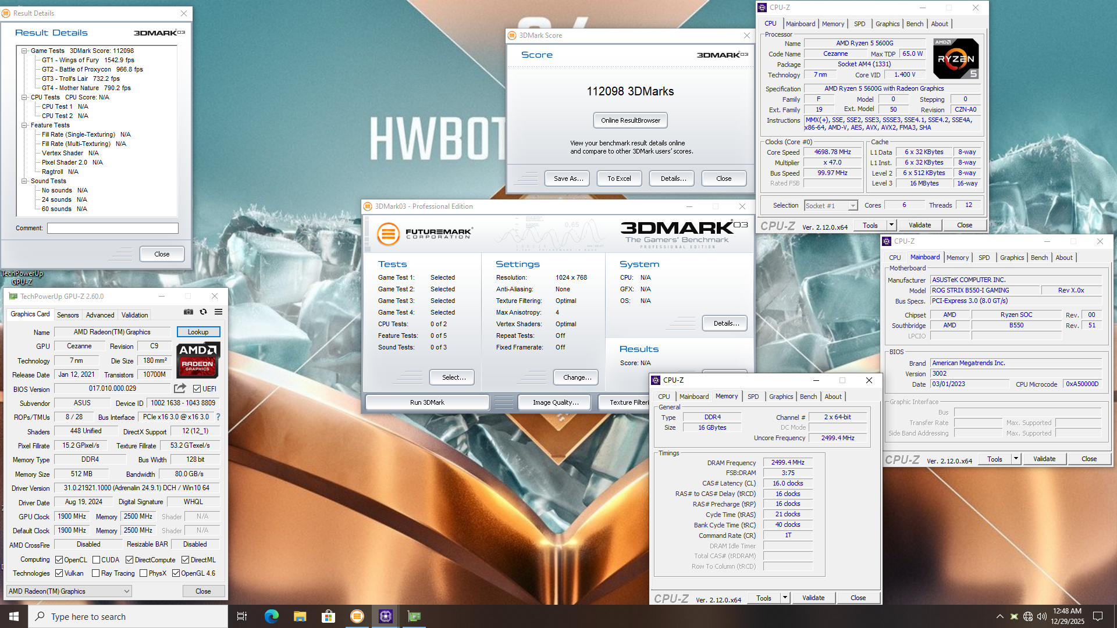This screenshot has height=628, width=1117.
Task: Click the taskbar clock and date
Action: pos(1067,616)
